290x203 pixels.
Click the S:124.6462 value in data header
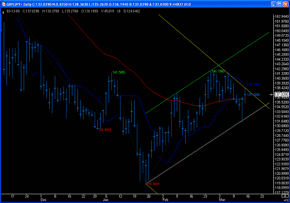coord(132,11)
